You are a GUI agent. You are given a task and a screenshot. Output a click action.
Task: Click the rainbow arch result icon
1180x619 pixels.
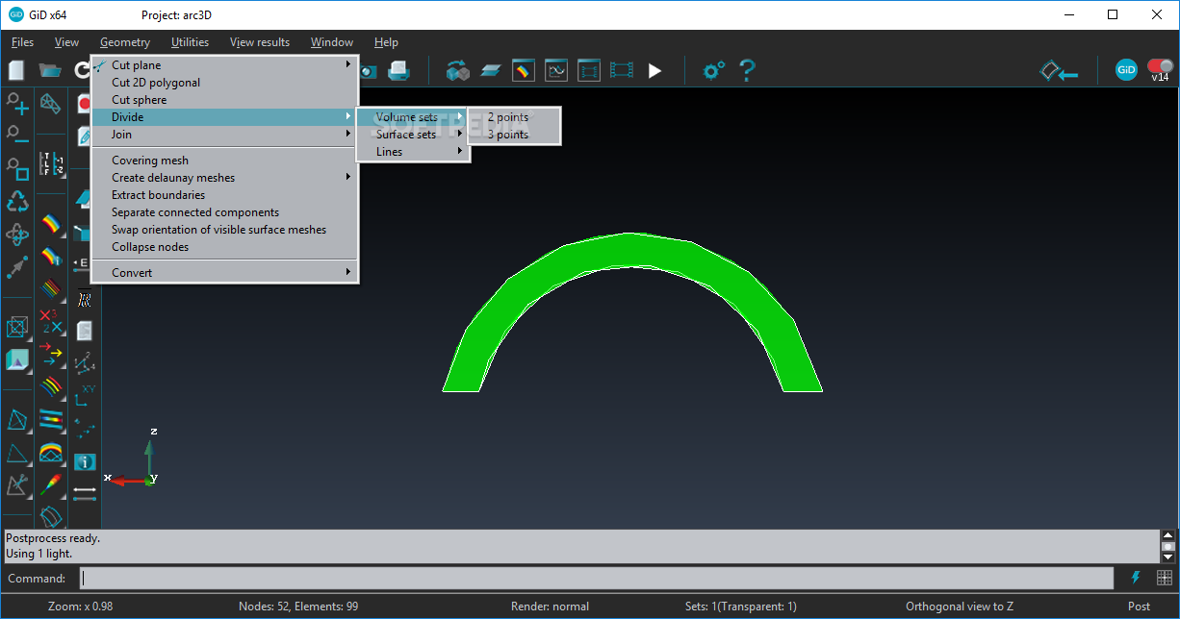[51, 451]
